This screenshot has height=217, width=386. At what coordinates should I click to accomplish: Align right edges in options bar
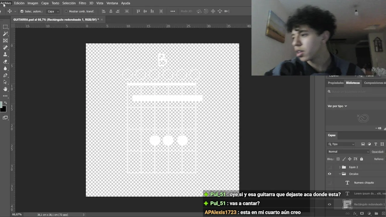118,11
